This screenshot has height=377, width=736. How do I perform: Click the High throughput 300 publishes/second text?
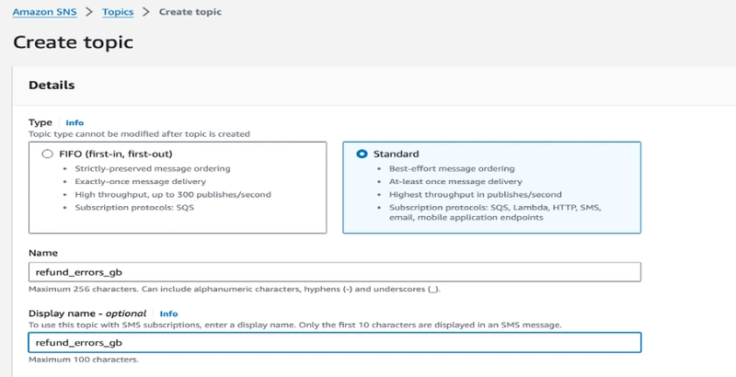[x=173, y=194]
